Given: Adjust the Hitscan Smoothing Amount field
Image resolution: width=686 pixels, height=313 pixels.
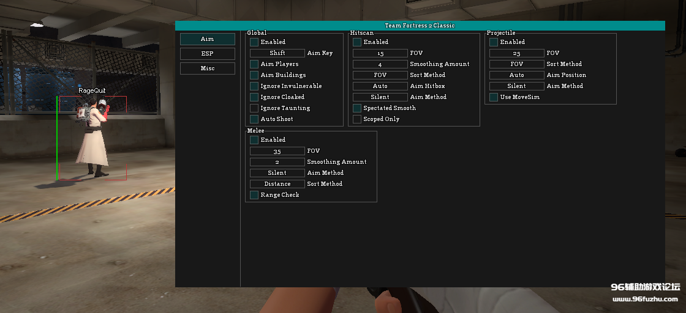Looking at the screenshot, I should 380,64.
